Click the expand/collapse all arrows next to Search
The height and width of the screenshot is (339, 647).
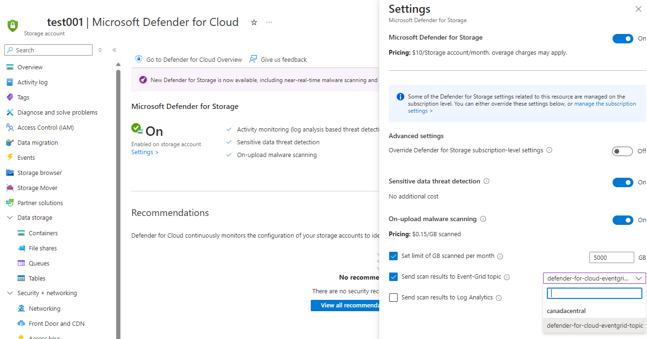click(x=100, y=50)
